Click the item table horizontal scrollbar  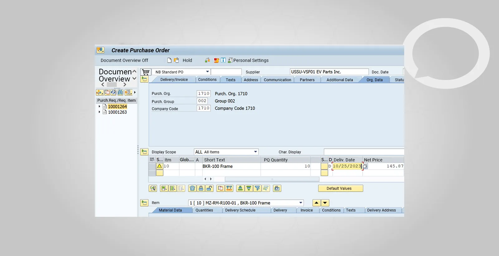pos(272,179)
